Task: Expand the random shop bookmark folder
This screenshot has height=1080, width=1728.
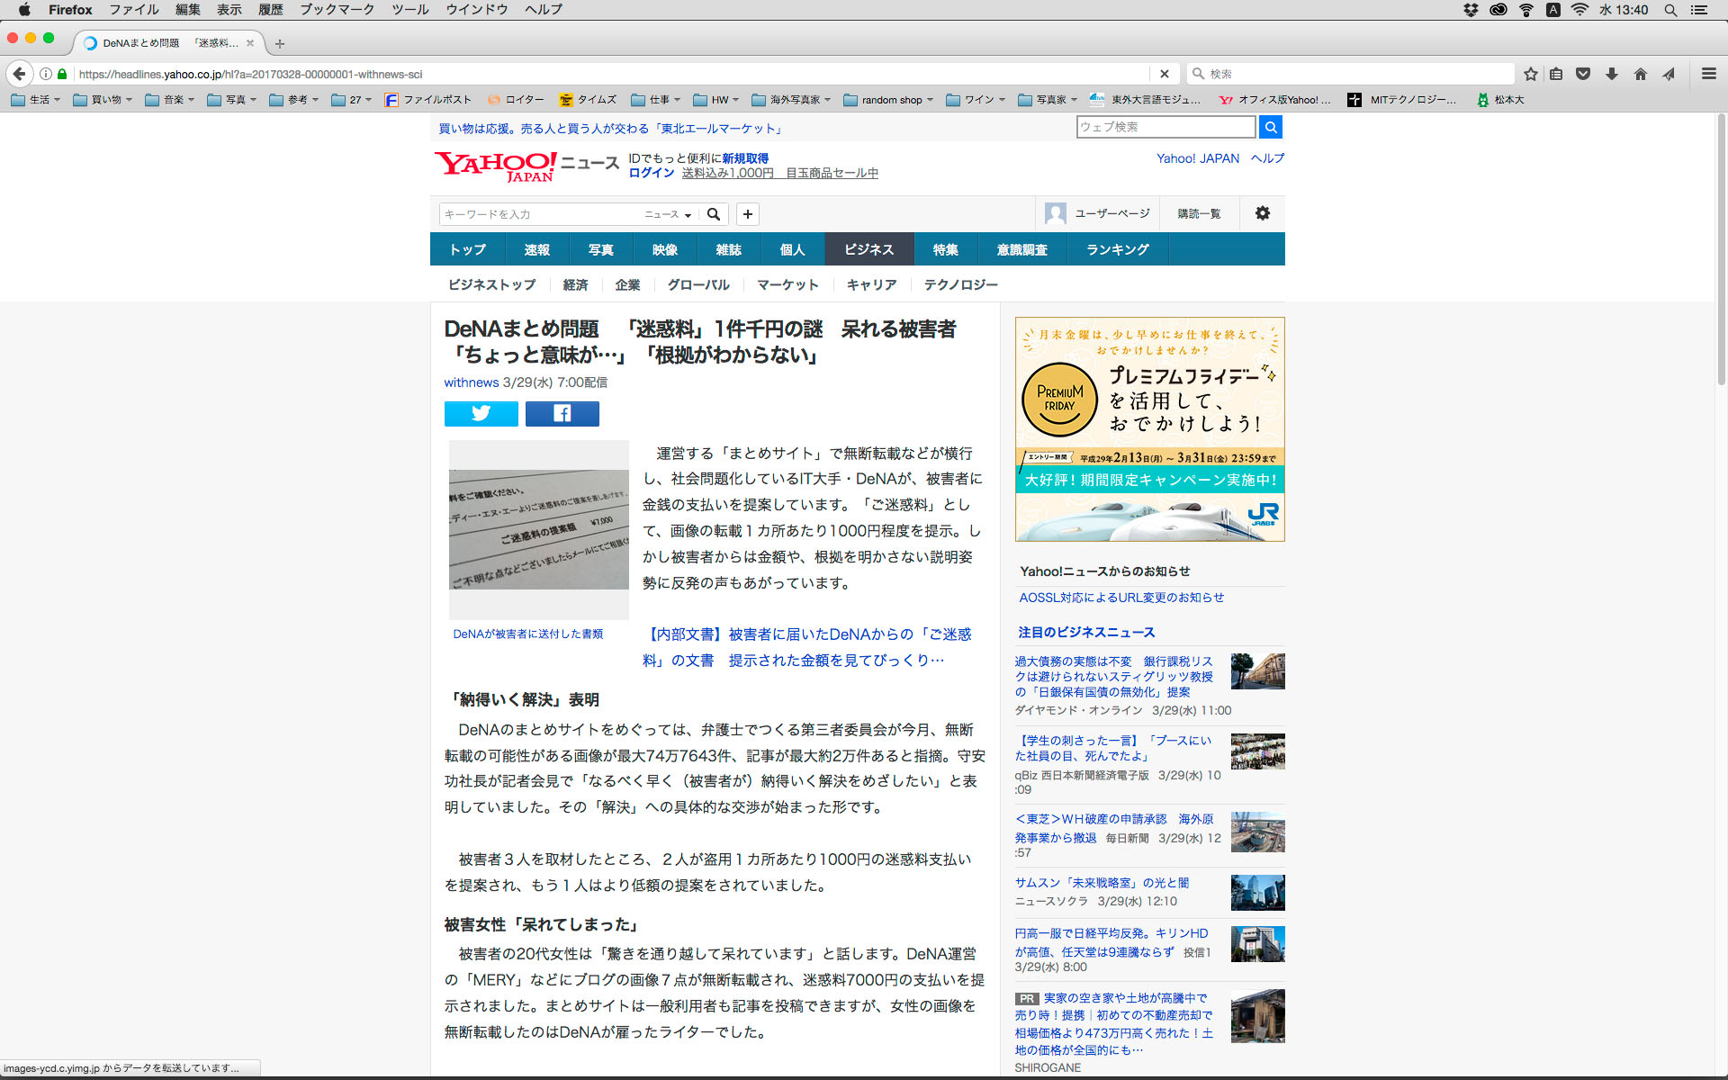Action: point(888,100)
